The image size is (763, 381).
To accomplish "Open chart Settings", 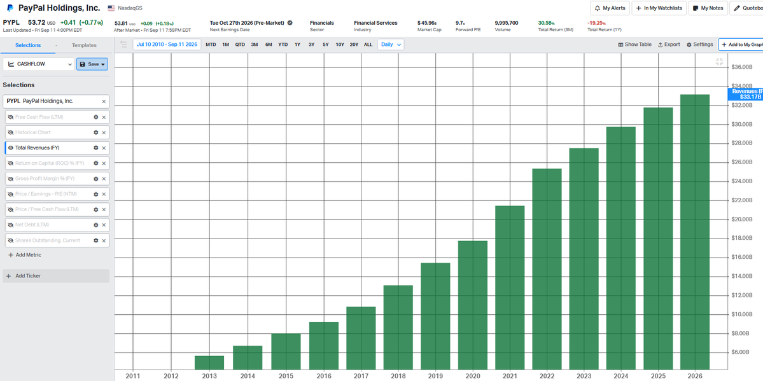I will tap(700, 45).
